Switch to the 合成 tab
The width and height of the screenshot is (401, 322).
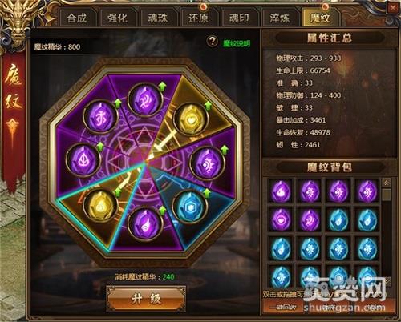coord(77,18)
